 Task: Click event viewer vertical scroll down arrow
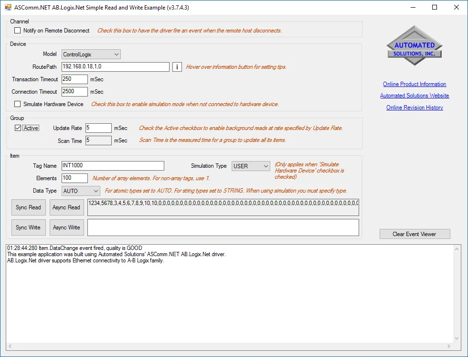click(457, 338)
